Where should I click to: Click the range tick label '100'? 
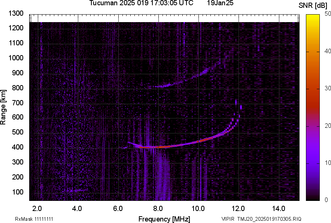point(18,192)
